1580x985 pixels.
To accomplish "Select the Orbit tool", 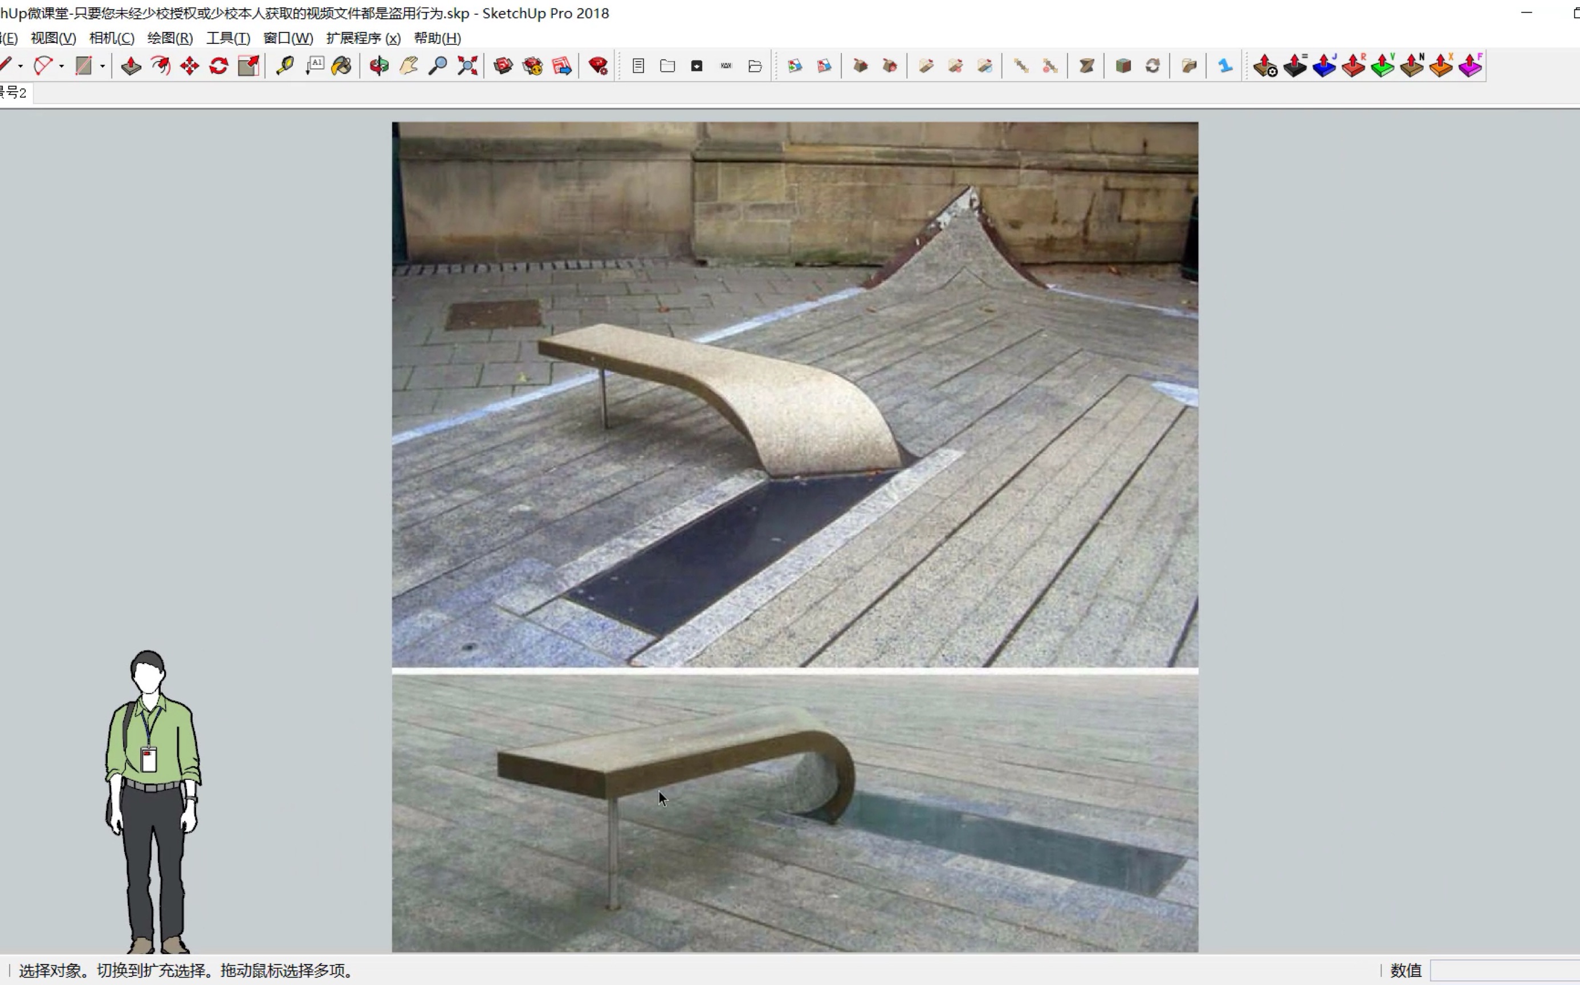I will click(379, 66).
